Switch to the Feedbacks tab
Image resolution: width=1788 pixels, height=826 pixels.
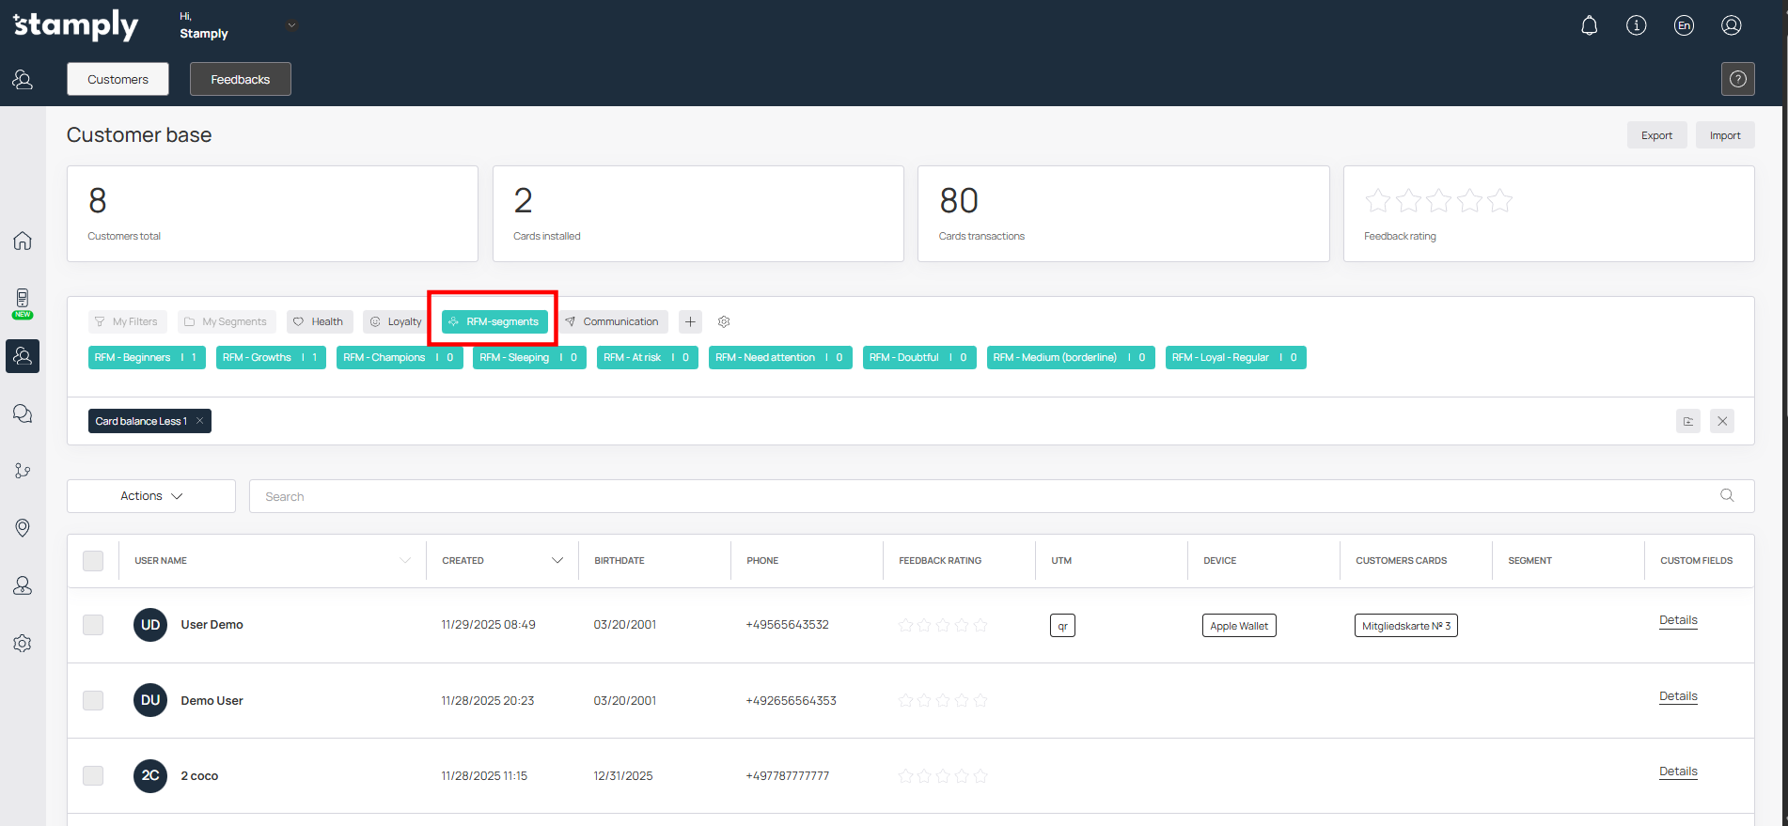point(240,79)
